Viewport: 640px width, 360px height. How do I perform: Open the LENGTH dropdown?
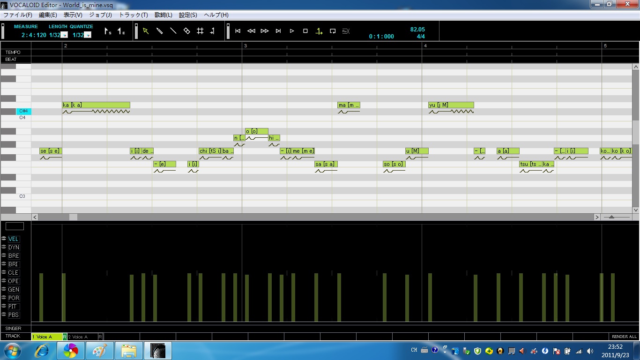(64, 35)
